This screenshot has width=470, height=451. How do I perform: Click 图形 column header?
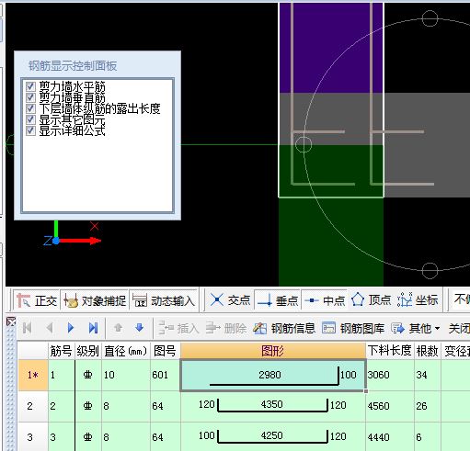(x=272, y=351)
